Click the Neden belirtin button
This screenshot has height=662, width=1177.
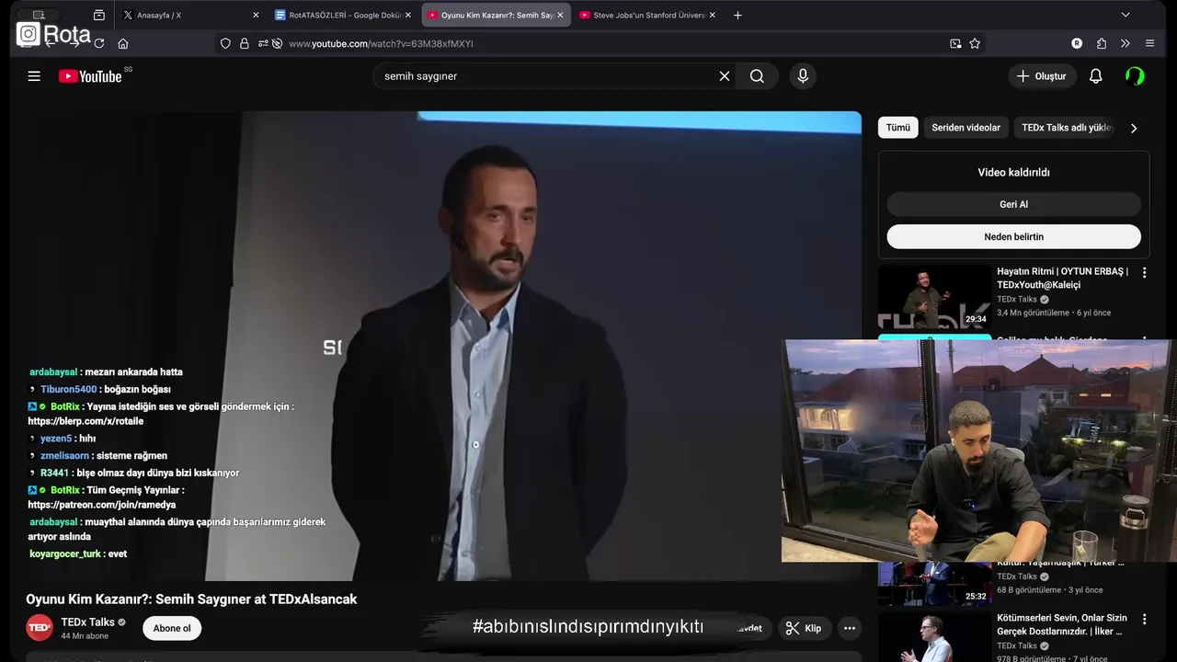pos(1014,236)
